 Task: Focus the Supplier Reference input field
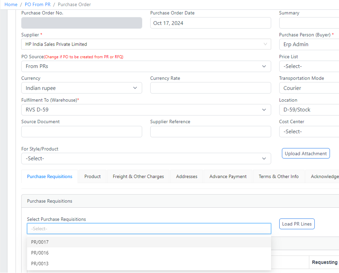click(210, 132)
